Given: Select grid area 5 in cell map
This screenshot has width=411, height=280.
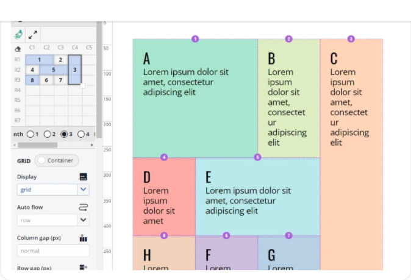Looking at the screenshot, I should point(54,70).
